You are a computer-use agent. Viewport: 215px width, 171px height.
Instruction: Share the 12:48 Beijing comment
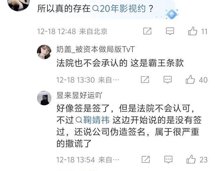coord(147,31)
